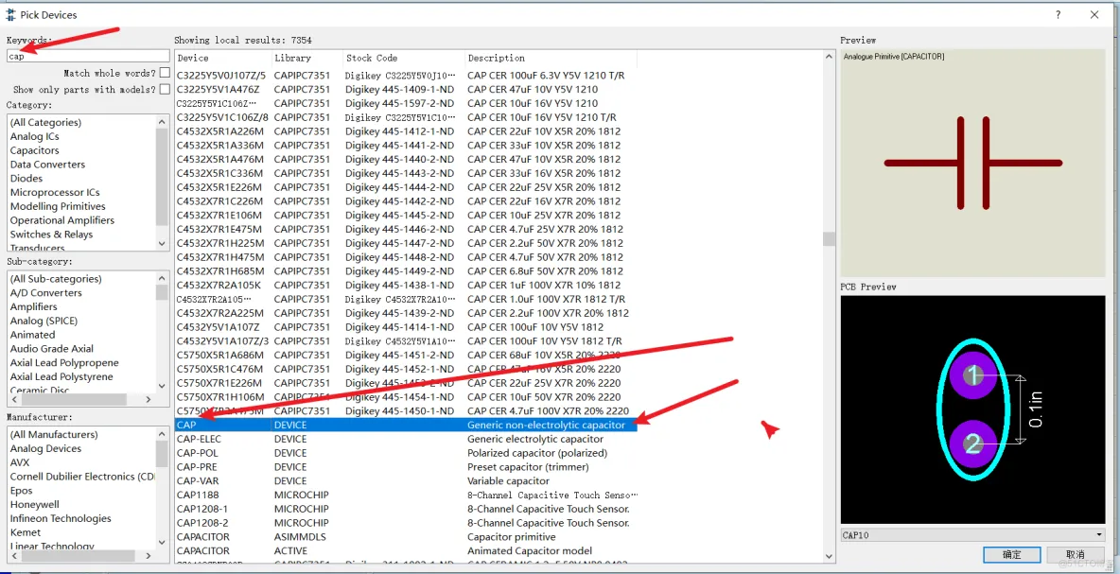Select AVX manufacturer
The image size is (1120, 574).
tap(20, 462)
